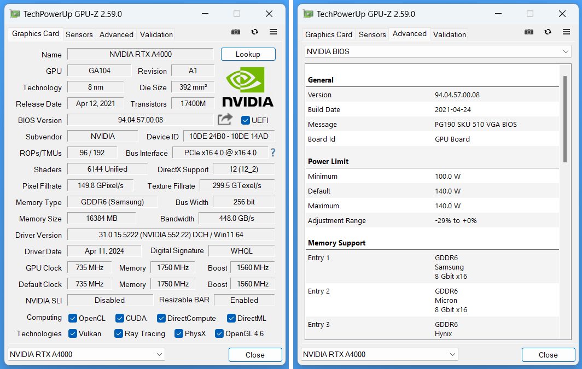This screenshot has height=369, width=582.
Task: Toggle the DirectCompute checkbox
Action: click(161, 318)
